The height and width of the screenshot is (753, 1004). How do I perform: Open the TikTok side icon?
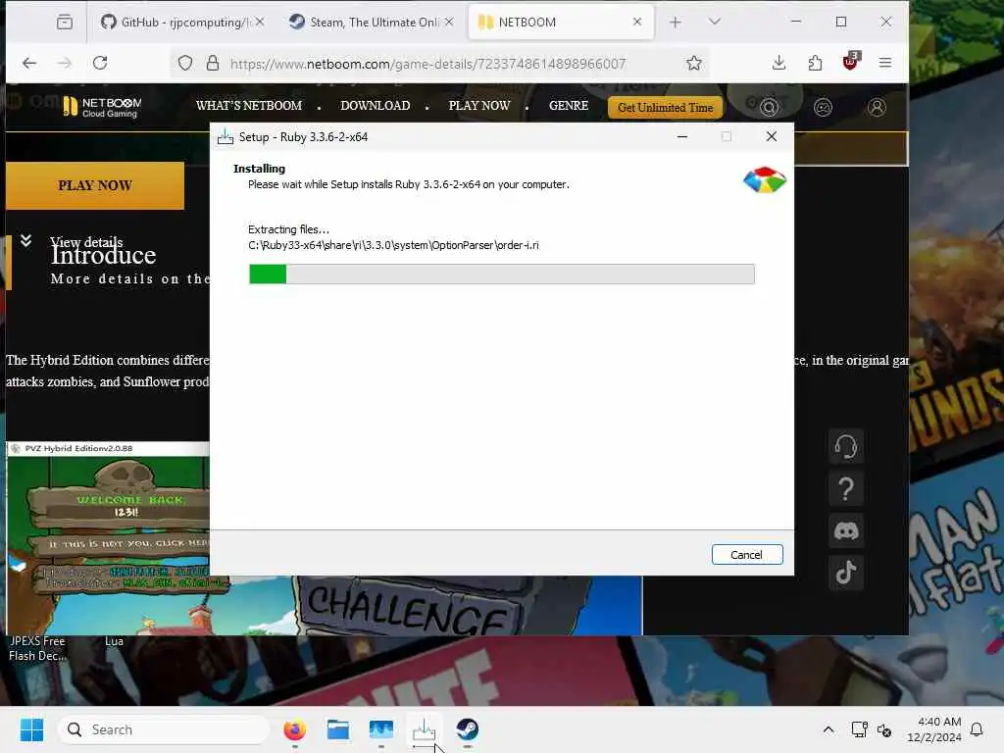click(846, 573)
